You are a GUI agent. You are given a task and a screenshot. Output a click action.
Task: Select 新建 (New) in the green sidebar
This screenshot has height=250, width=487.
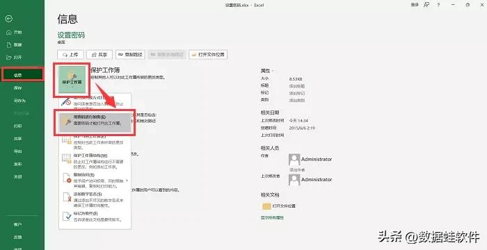(15, 45)
